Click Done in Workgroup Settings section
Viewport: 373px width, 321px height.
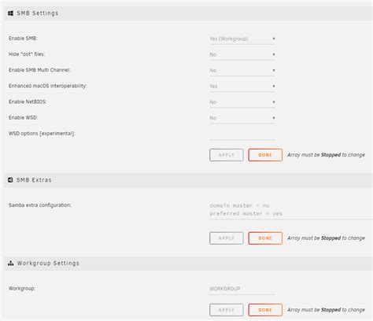click(x=265, y=310)
